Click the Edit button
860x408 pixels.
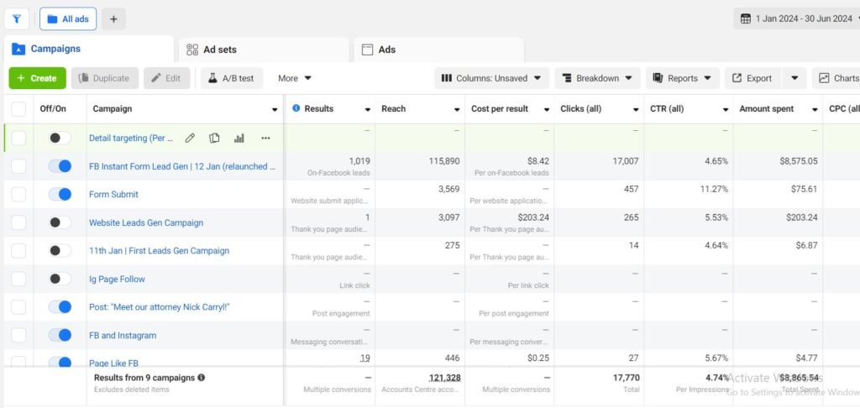[167, 78]
